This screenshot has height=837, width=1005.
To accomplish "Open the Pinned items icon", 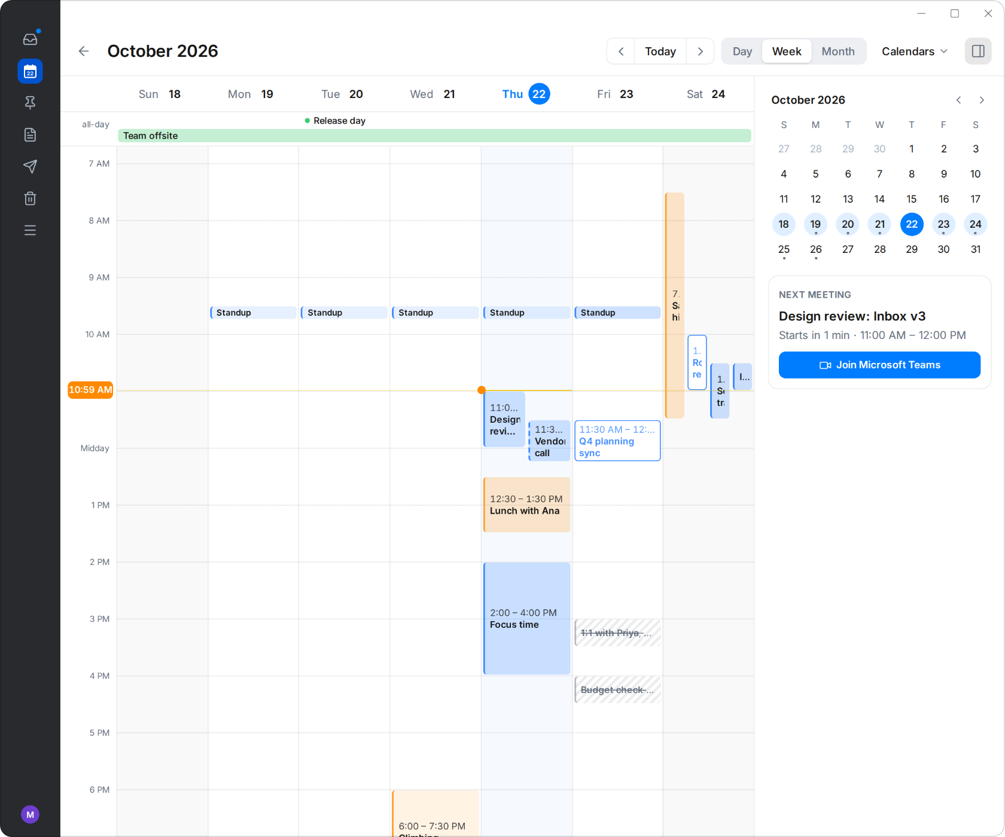I will [x=30, y=103].
